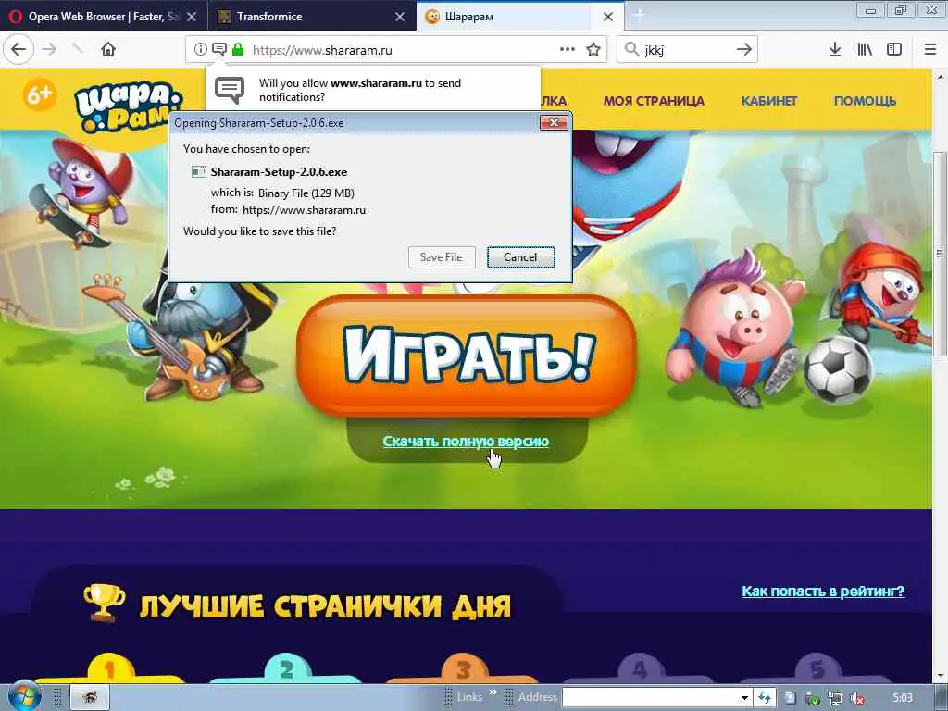Open the browser home page icon
The image size is (948, 711).
[108, 49]
